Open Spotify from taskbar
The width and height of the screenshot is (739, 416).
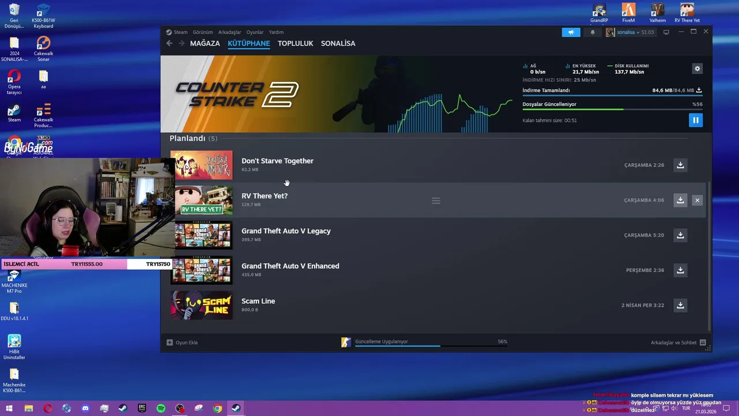[161, 408]
